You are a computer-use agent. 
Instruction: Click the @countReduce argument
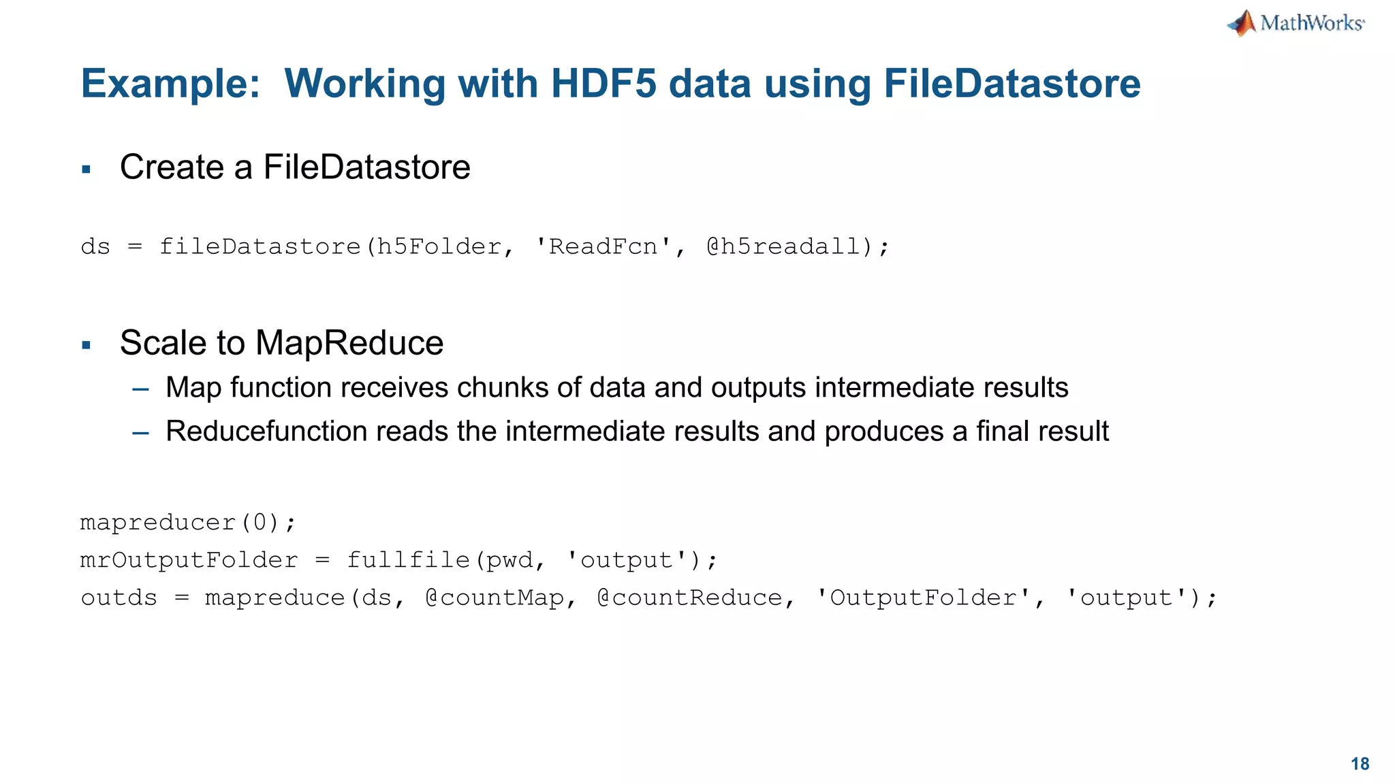(x=689, y=598)
